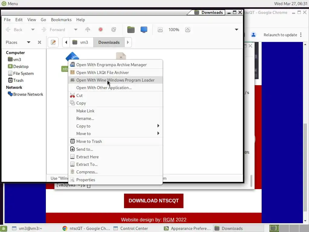Select Extract Here

[x=115, y=157]
